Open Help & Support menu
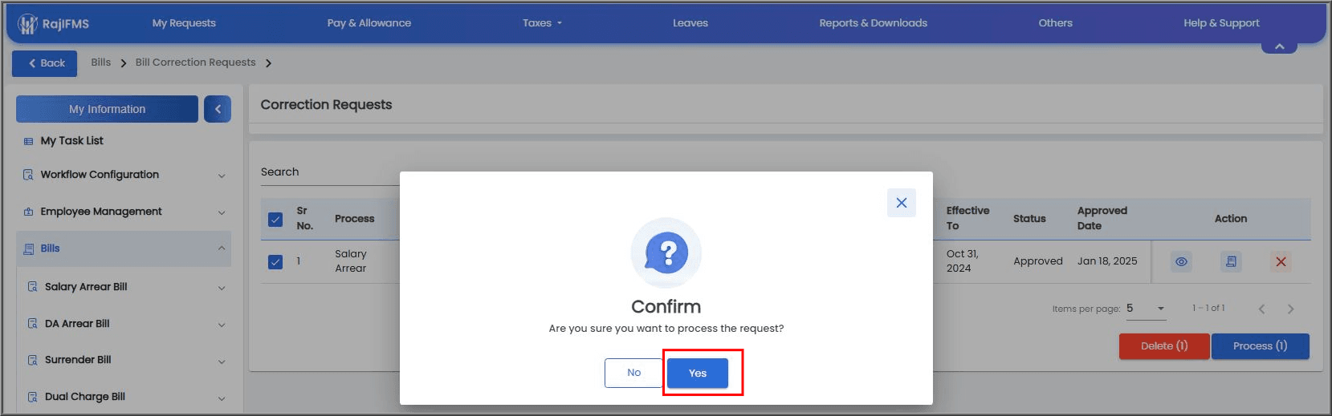Image resolution: width=1332 pixels, height=416 pixels. click(x=1221, y=23)
